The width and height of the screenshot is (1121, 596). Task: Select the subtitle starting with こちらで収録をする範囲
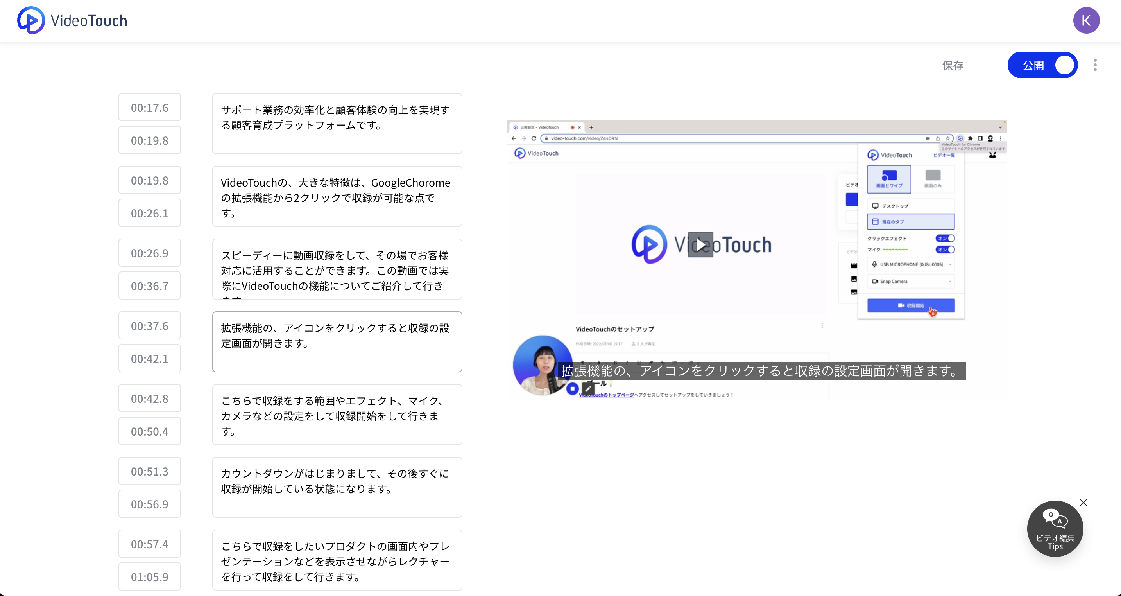click(x=337, y=415)
